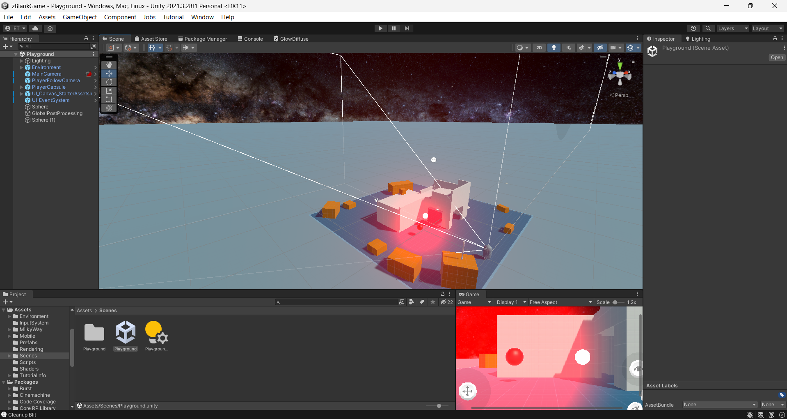Click the Project folder tree scrollbar
The image size is (787, 419).
point(72,348)
